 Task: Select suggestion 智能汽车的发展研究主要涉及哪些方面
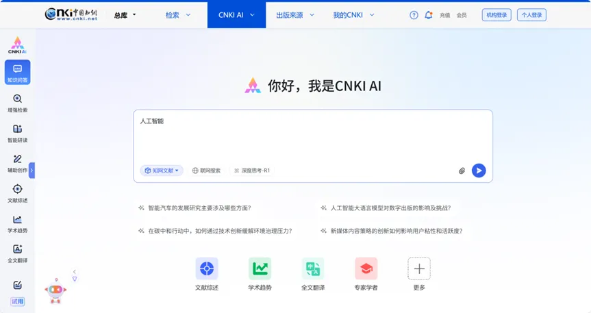coord(195,208)
